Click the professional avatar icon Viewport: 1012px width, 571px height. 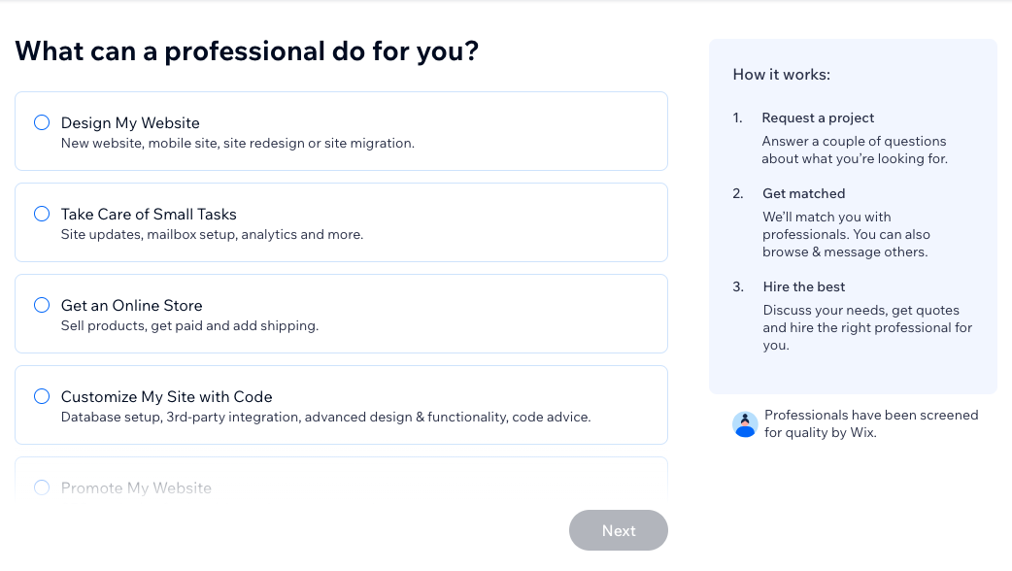tap(745, 424)
